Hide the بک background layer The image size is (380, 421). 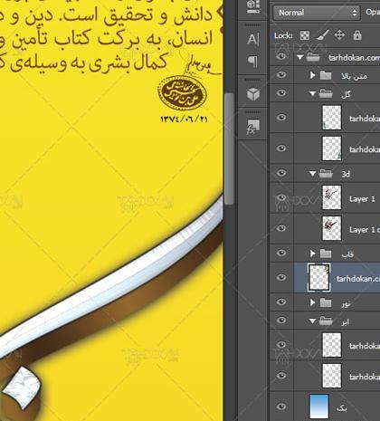click(281, 407)
